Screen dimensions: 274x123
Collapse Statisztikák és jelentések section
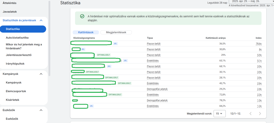click(x=41, y=20)
